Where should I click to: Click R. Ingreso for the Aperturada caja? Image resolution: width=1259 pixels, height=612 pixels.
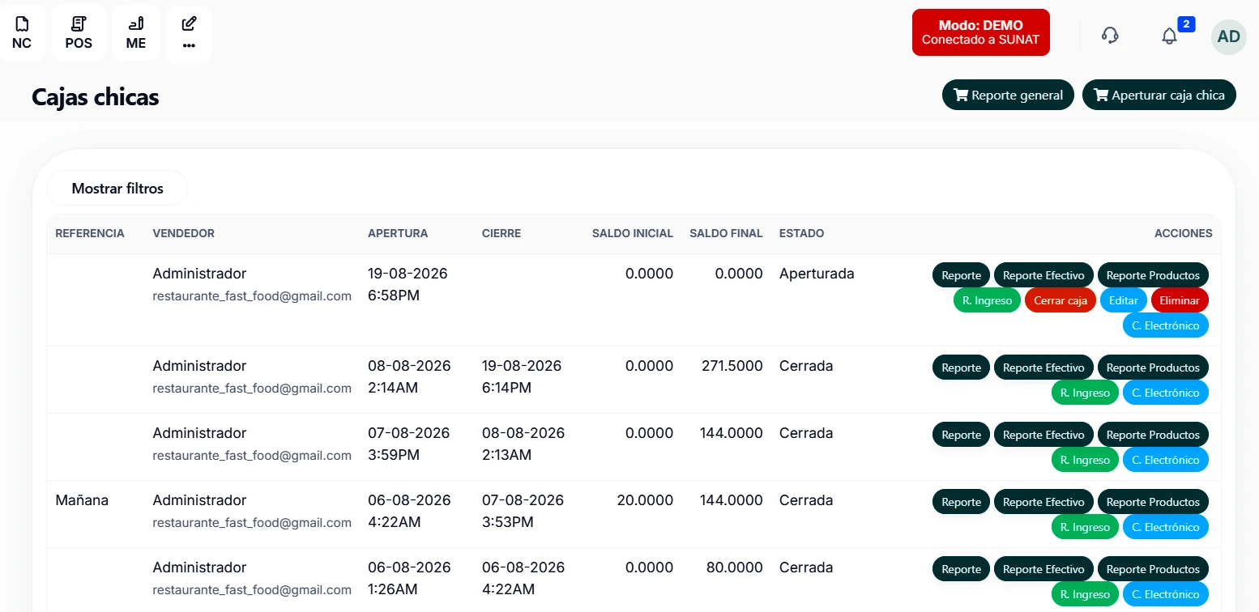[x=988, y=300]
